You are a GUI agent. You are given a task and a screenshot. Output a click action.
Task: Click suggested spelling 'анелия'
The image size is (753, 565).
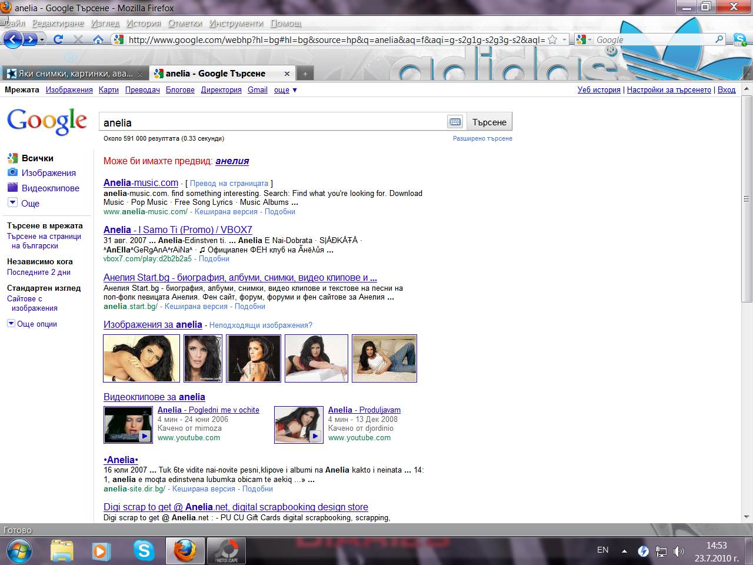tap(232, 161)
